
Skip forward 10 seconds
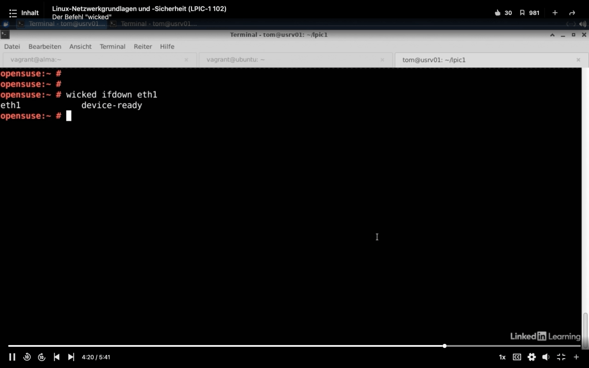pyautogui.click(x=41, y=357)
